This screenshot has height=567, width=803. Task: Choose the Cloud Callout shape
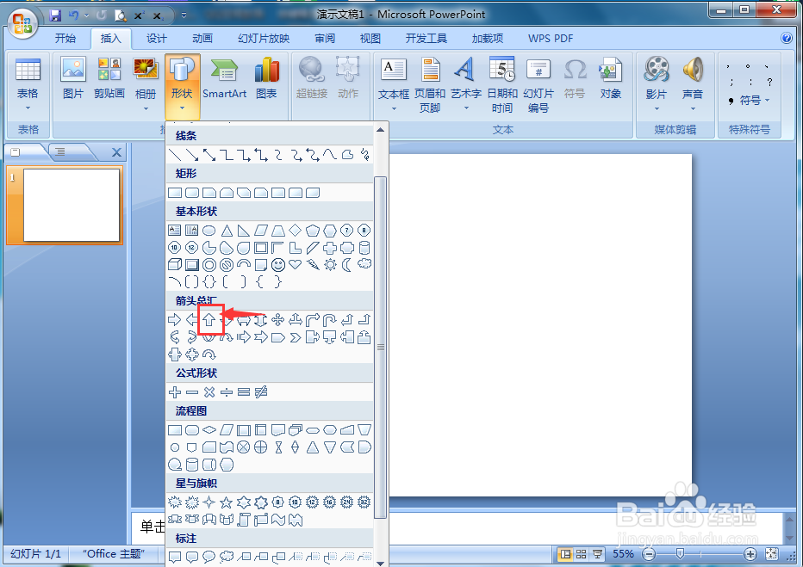point(227,557)
